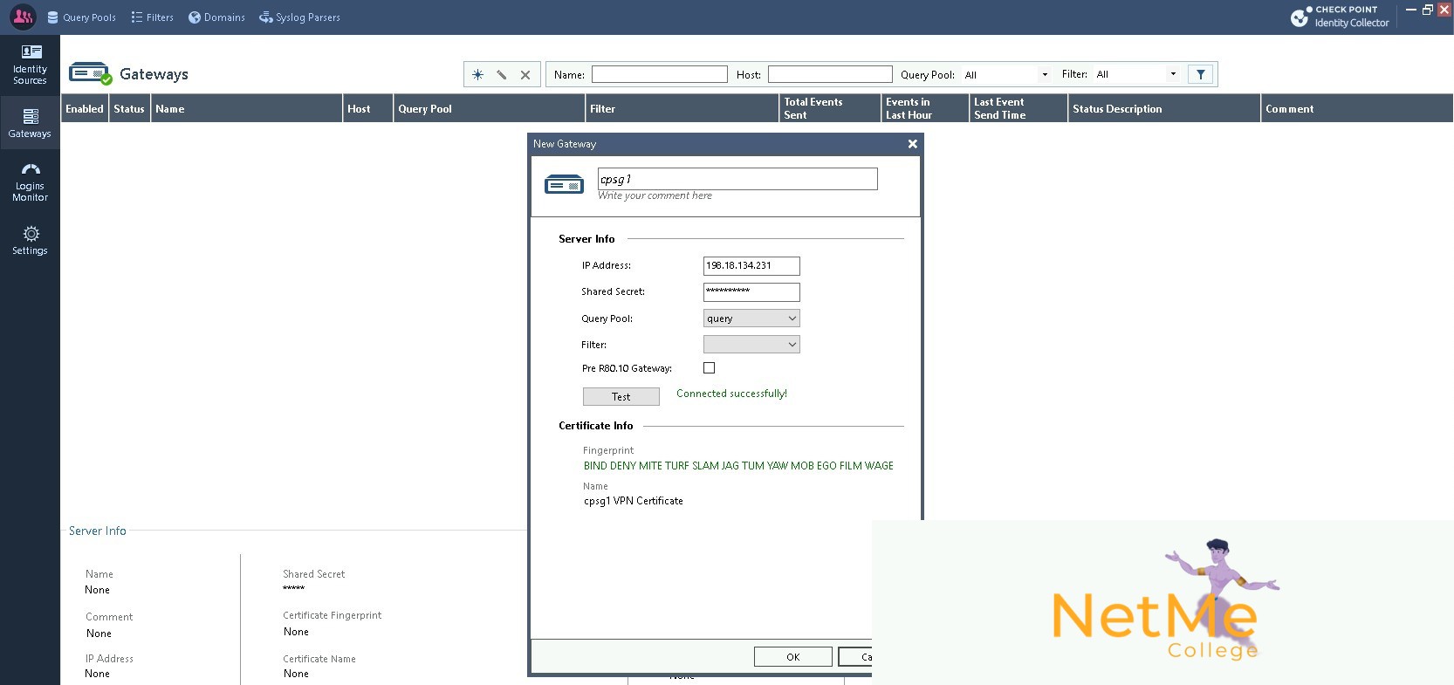Click the gateway name field containing cpsg1
This screenshot has height=685, width=1454.
coord(737,179)
